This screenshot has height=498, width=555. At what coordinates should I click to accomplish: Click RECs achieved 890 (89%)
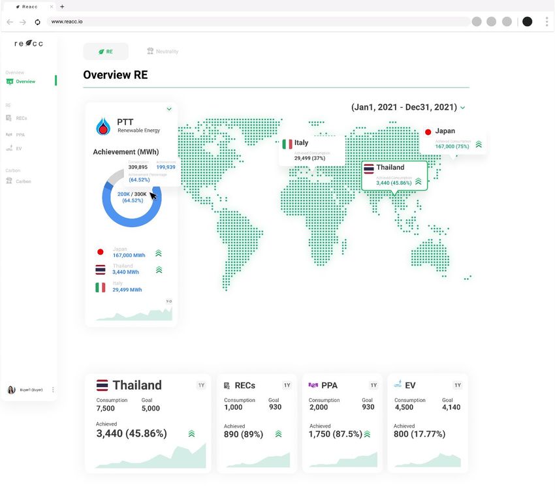coord(244,434)
